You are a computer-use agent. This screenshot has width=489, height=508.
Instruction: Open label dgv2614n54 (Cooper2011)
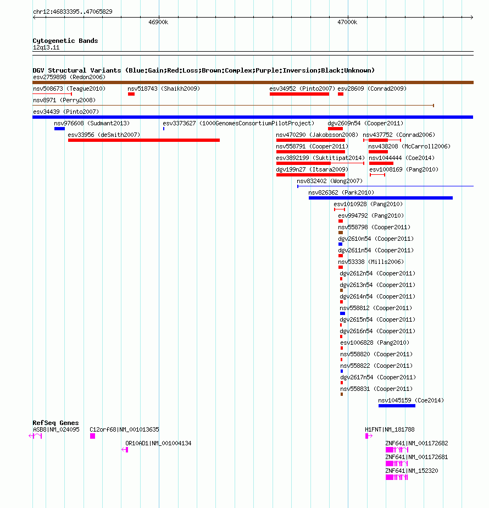[x=377, y=296]
